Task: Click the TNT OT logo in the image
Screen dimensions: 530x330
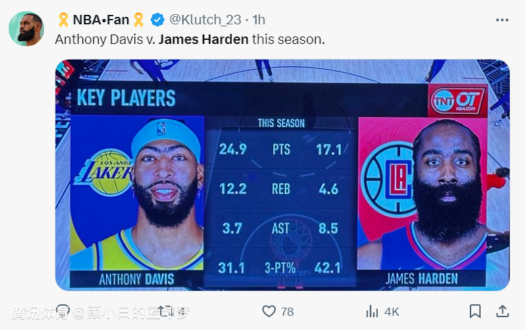Action: pos(458,101)
